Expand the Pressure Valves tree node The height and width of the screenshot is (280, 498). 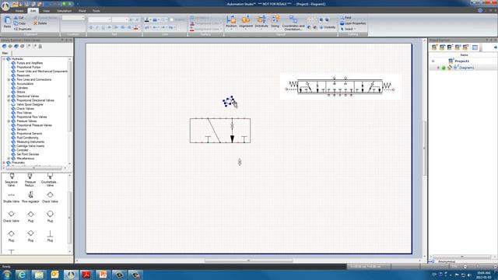click(9, 121)
